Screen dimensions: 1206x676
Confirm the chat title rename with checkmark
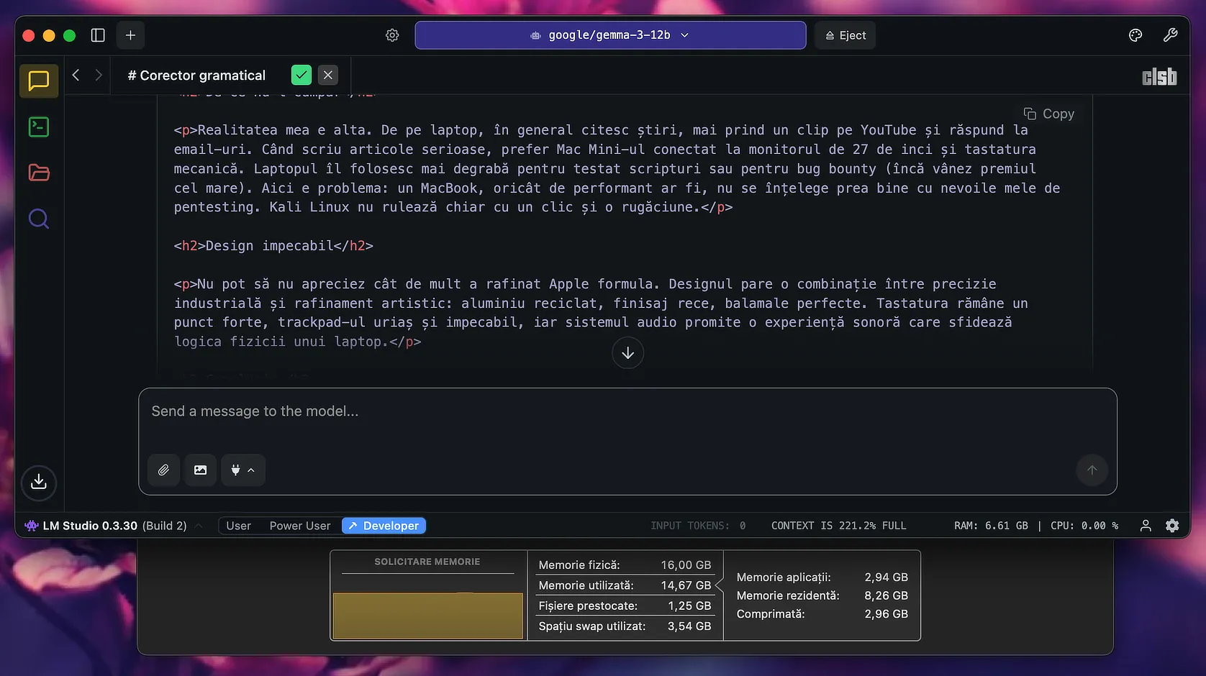coord(301,75)
